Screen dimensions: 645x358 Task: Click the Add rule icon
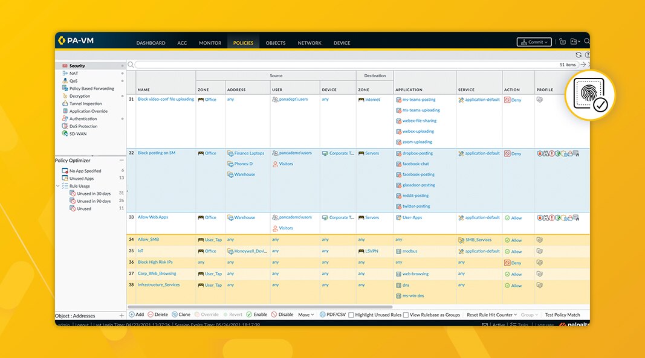point(132,315)
